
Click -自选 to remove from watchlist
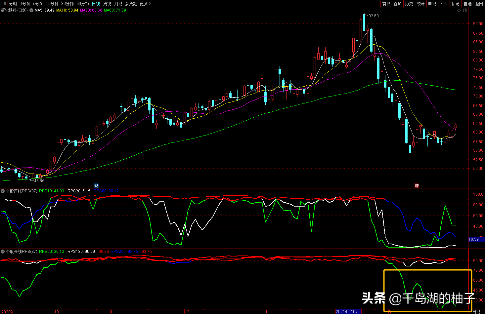[x=467, y=4]
